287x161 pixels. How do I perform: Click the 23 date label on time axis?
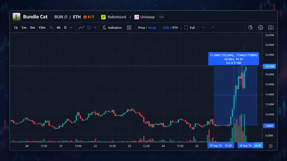(x=130, y=146)
